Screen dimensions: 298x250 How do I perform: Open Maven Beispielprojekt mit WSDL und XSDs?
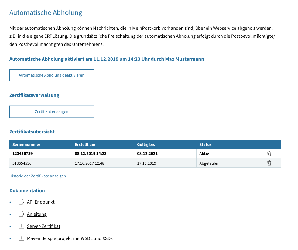click(x=70, y=238)
